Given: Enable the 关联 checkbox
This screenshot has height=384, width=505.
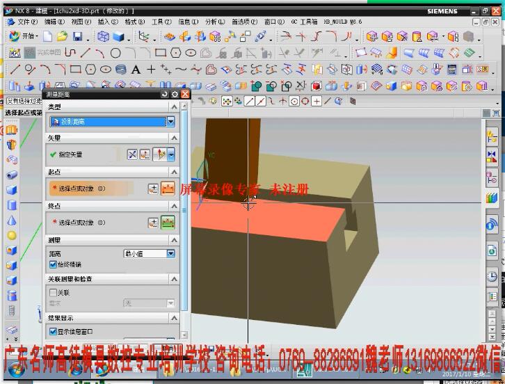Looking at the screenshot, I should coord(53,292).
